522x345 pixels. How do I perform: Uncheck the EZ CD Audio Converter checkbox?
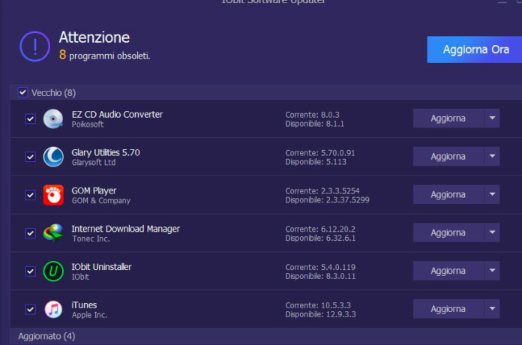pyautogui.click(x=30, y=118)
